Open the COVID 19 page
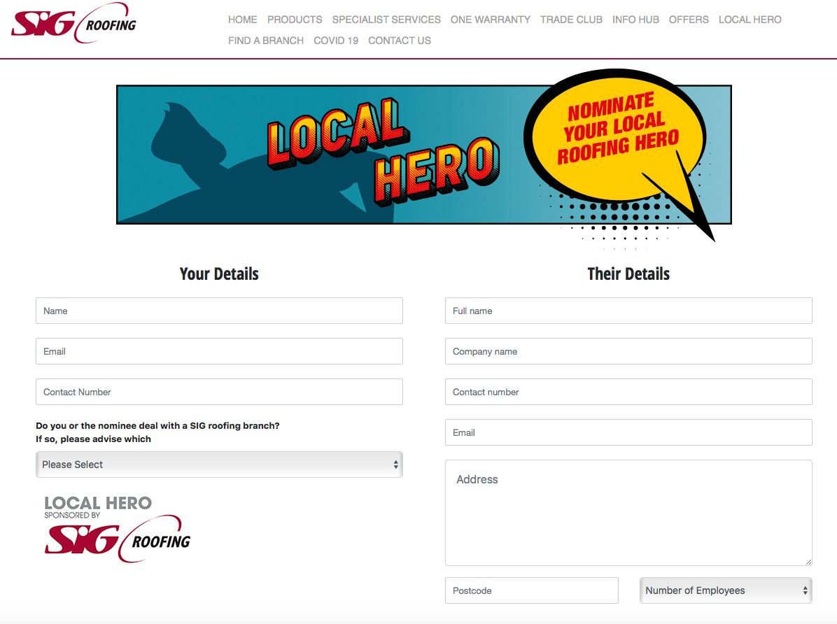The image size is (837, 624). coord(336,41)
